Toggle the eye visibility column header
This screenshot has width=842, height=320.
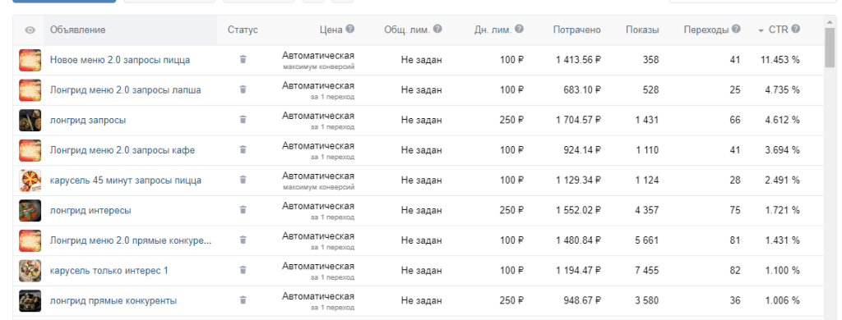tap(30, 30)
